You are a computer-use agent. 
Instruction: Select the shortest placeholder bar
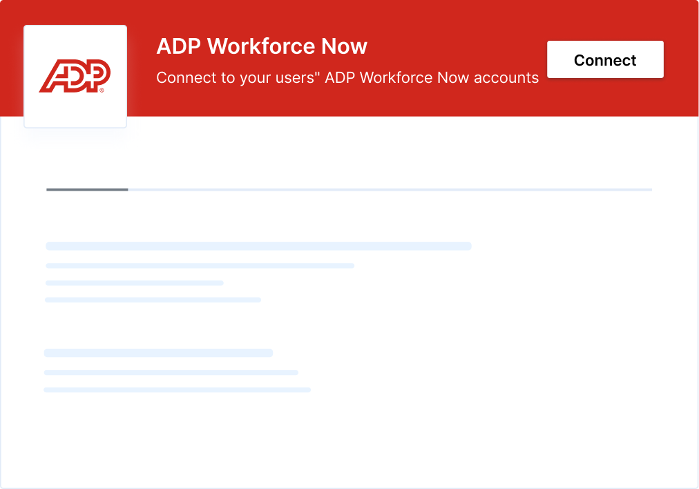pyautogui.click(x=134, y=282)
